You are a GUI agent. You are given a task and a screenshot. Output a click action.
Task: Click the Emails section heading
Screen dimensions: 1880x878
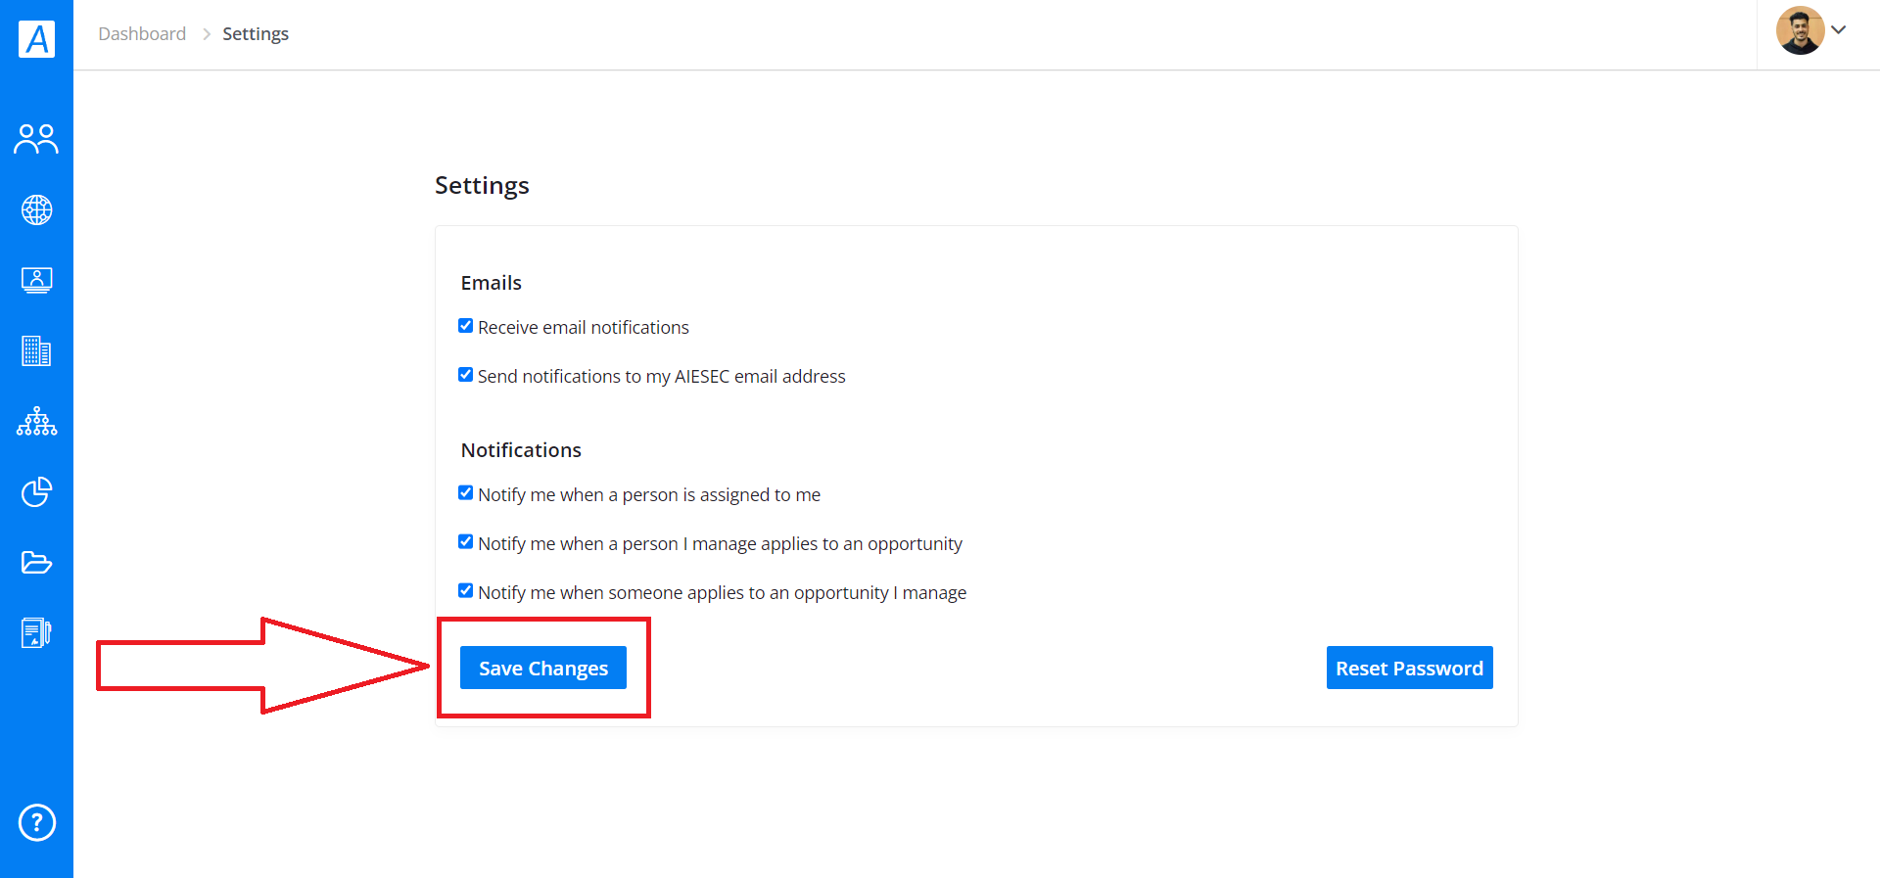click(492, 283)
